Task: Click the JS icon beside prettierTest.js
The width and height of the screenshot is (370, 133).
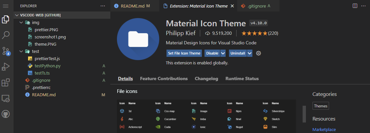Action: [x=30, y=58]
